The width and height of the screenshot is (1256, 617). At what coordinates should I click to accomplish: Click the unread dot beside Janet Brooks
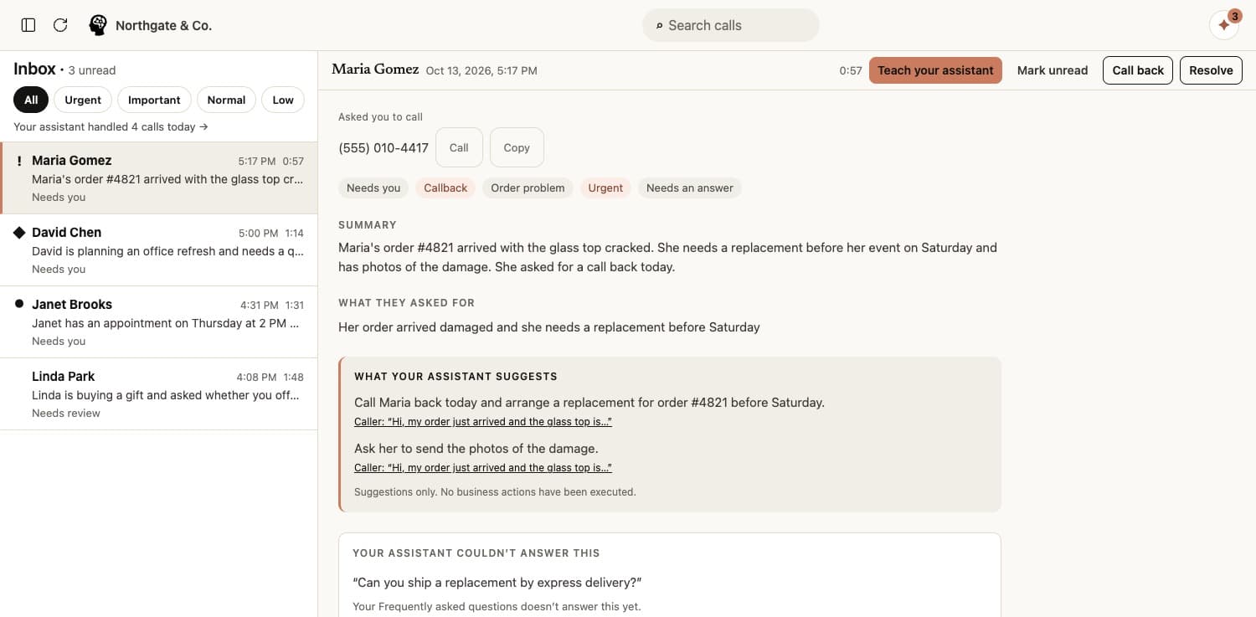pos(19,304)
